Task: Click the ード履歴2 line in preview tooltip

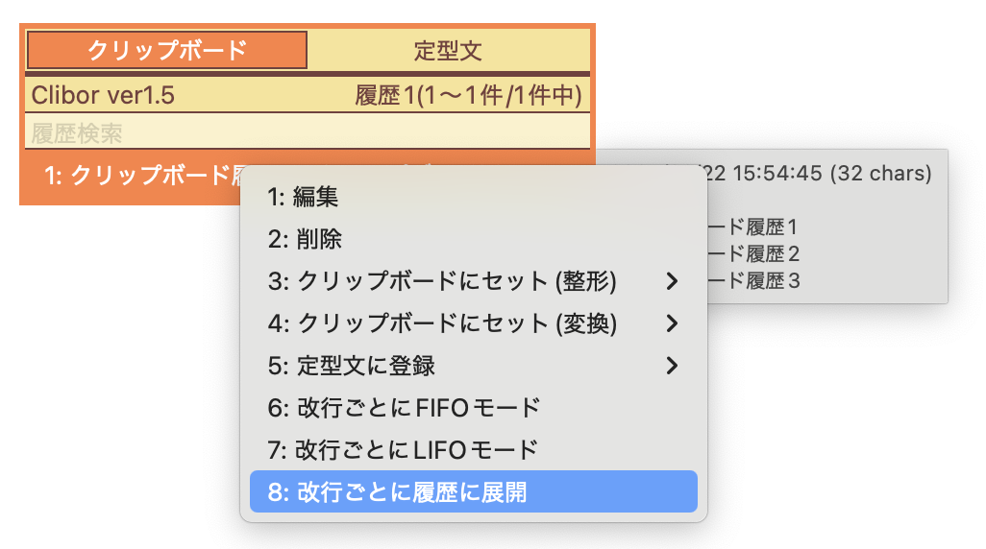Action: (x=754, y=253)
